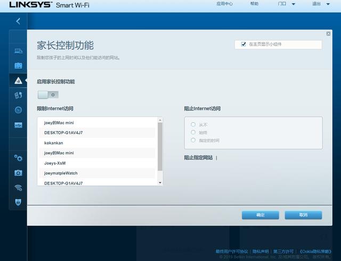Viewport: 341px width, 261px height.
Task: Open the Wireless settings Wi-Fi icon
Action: [18, 188]
